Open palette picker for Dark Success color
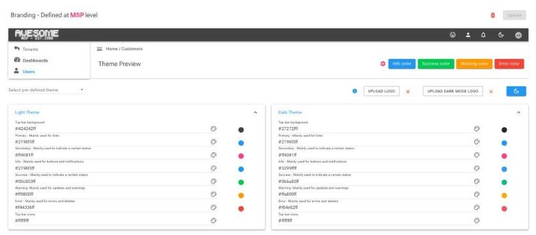Screen dimensions: 536x235 coord(477,181)
